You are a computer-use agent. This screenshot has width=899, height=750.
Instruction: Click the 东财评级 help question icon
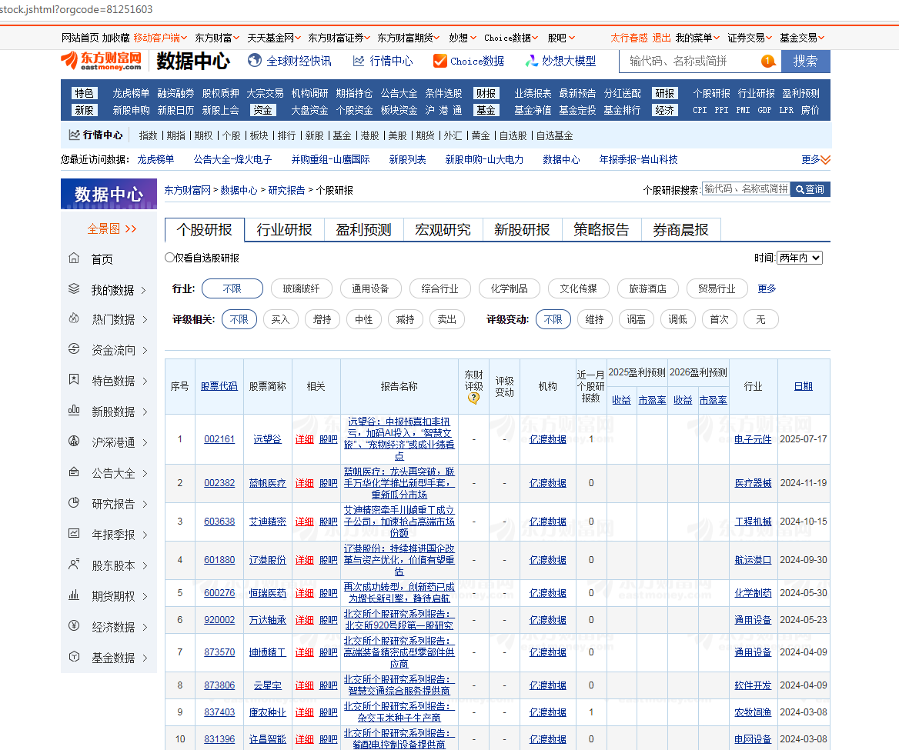(473, 398)
